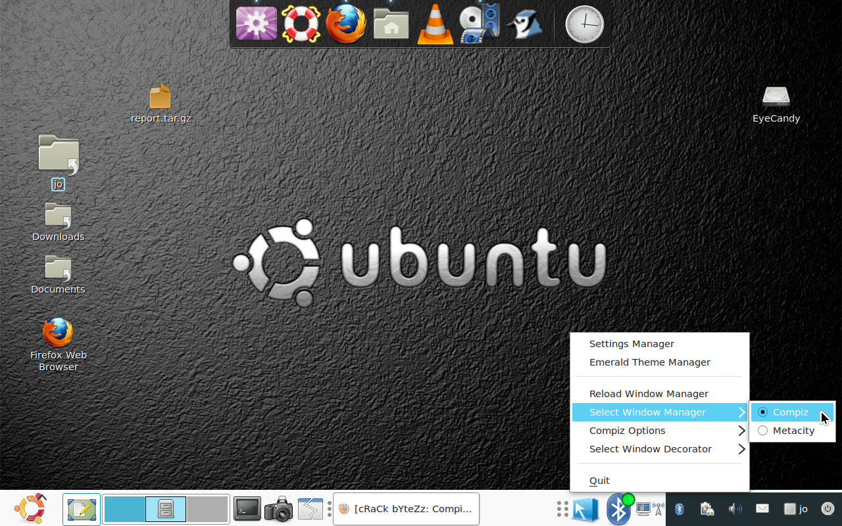Click the clock icon in the top dock
Image resolution: width=842 pixels, height=526 pixels.
point(584,24)
